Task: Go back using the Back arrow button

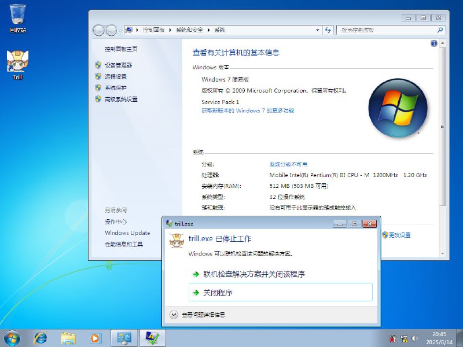Action: pyautogui.click(x=98, y=30)
